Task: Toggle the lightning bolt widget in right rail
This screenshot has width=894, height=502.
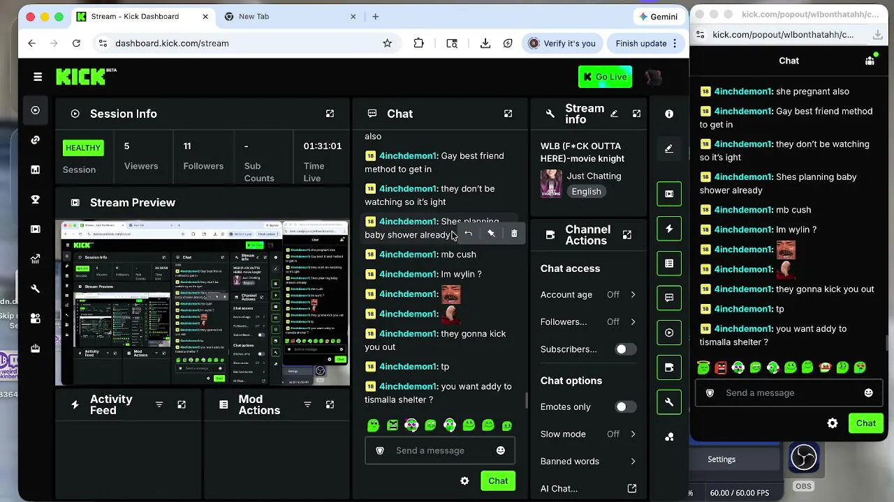Action: (669, 229)
